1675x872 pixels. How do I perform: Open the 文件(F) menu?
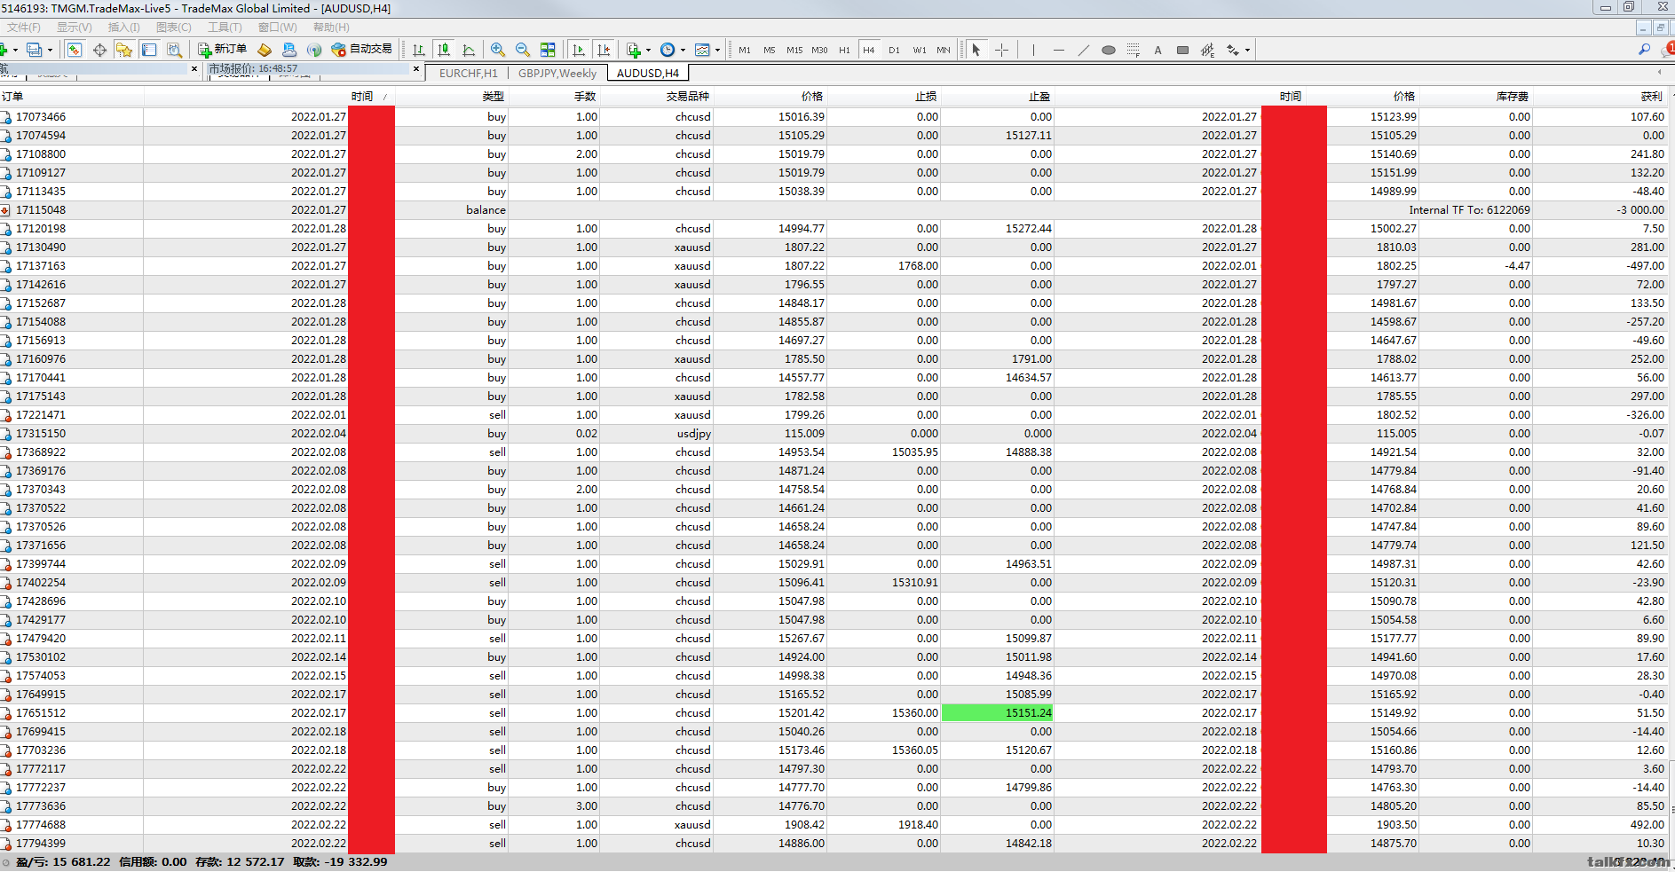click(x=24, y=27)
